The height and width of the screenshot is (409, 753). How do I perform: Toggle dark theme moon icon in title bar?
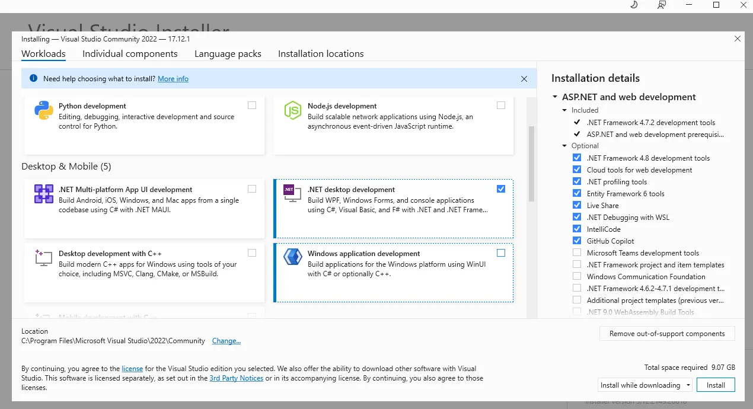coord(633,5)
